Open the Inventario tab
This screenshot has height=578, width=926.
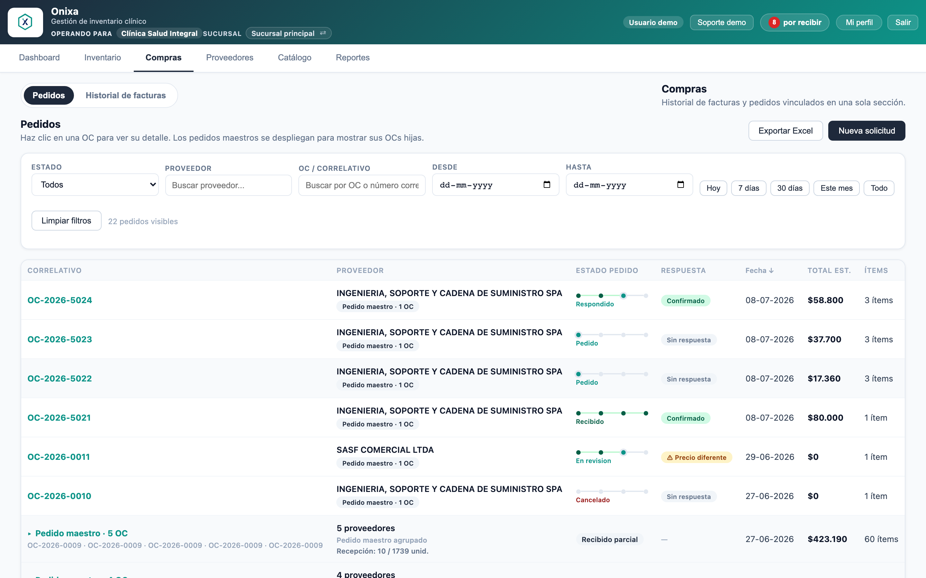(x=103, y=58)
